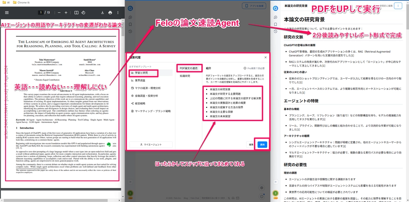Viewport: 409px width, 202px height.
Task: Select the 経営戦略 template category
Action: 151,103
